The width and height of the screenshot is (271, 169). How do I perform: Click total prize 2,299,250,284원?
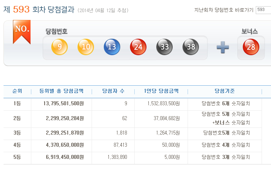tap(65, 118)
